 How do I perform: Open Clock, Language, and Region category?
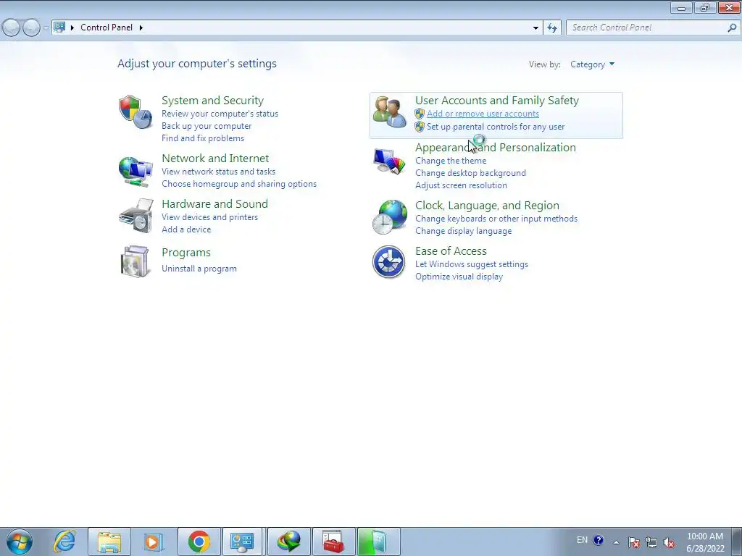[x=487, y=206]
